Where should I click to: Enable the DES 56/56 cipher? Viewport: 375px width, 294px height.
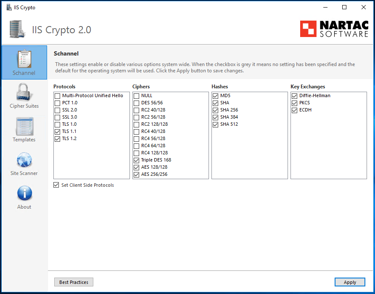click(x=136, y=103)
